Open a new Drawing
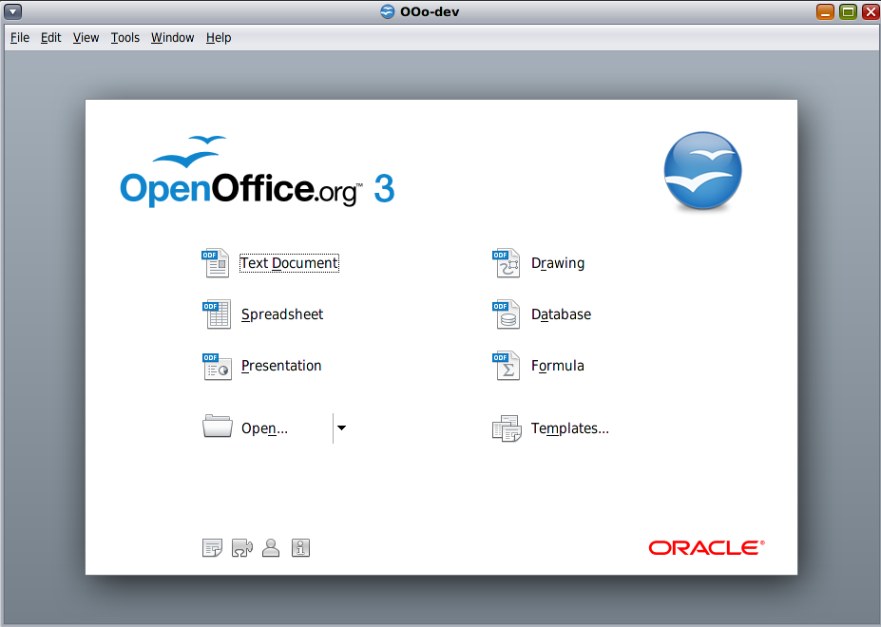This screenshot has width=881, height=627. (557, 263)
